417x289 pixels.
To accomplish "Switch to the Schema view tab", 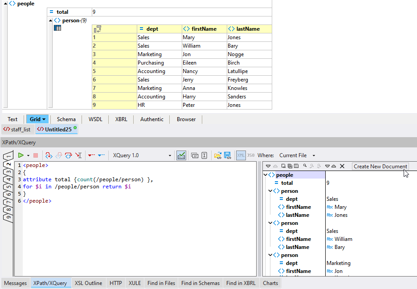I will [66, 119].
